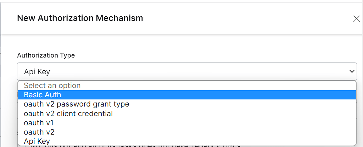Click the selected 'Api Key' value in the field
Screen dimensions: 363x147
click(x=37, y=72)
